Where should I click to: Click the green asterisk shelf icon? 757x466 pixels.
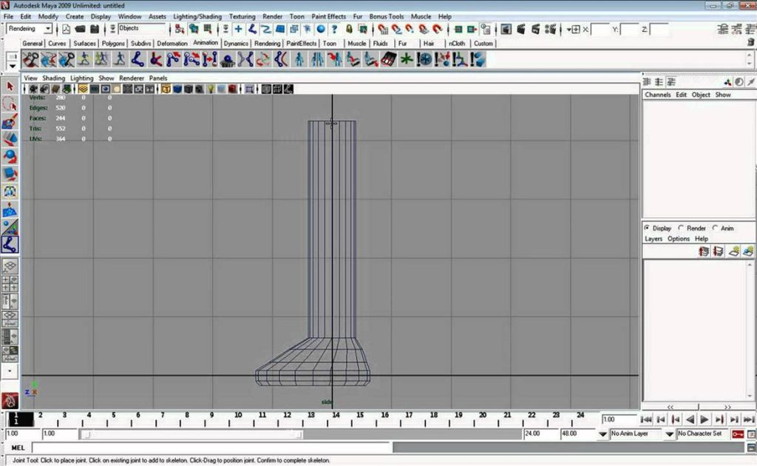[x=407, y=59]
